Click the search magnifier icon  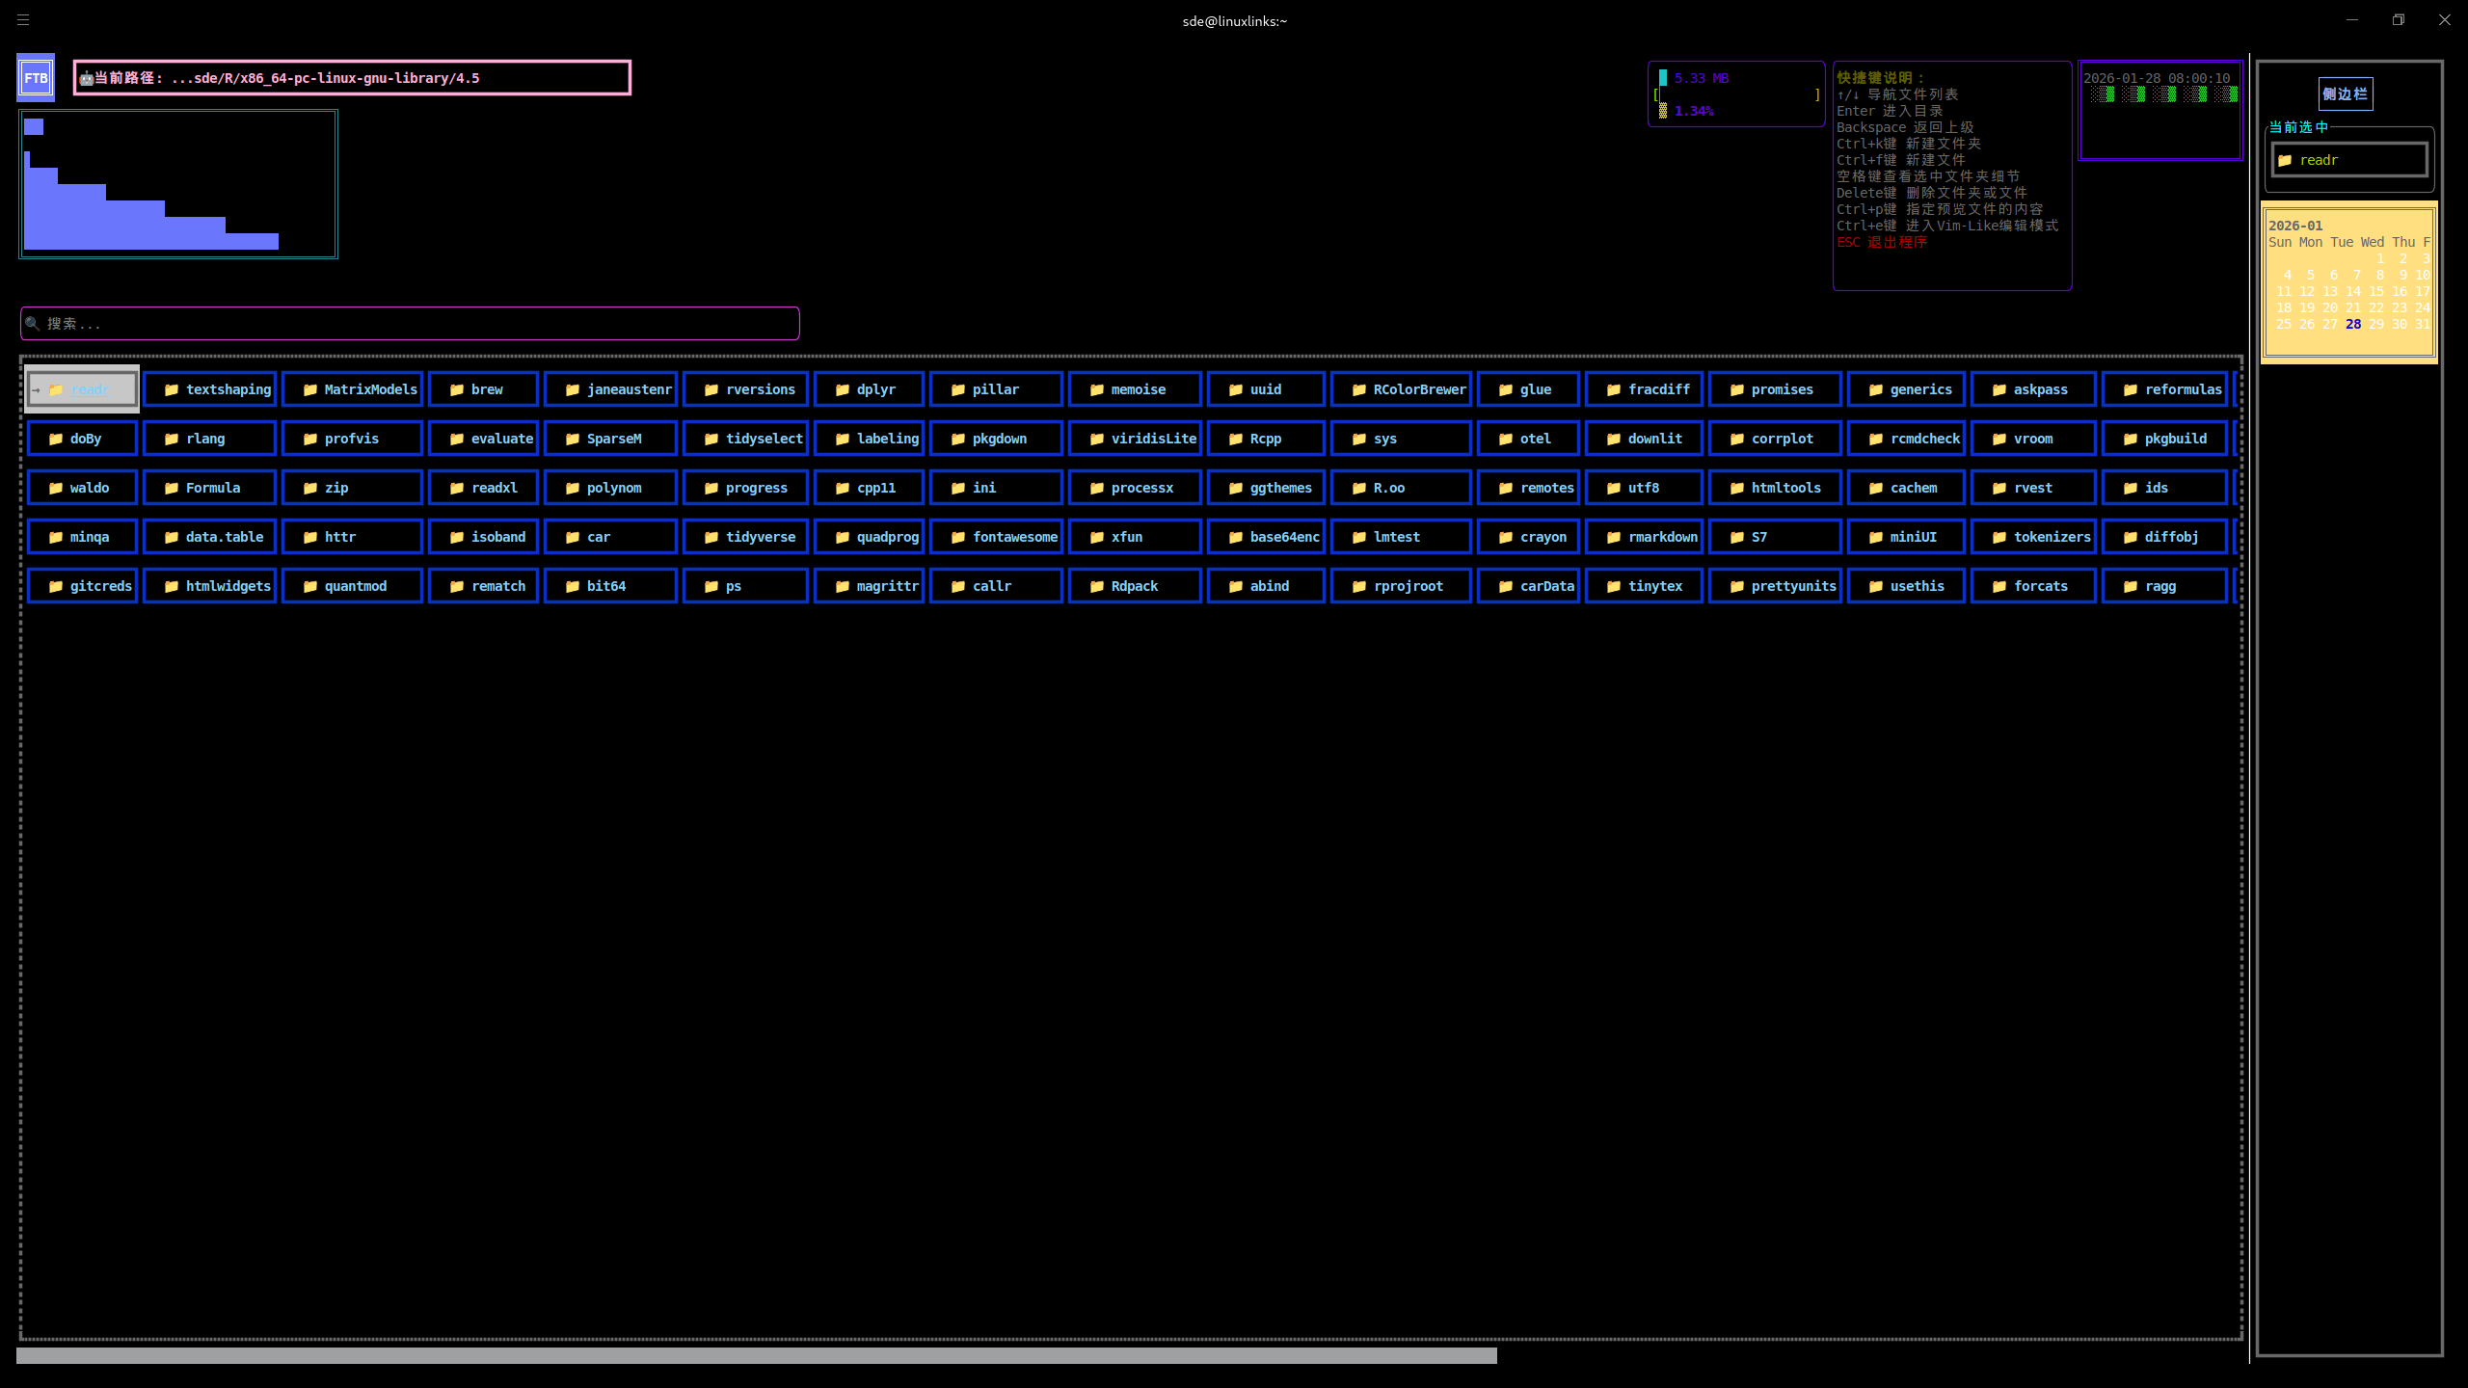click(33, 324)
